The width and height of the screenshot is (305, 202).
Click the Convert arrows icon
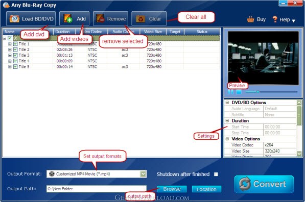[245, 184]
